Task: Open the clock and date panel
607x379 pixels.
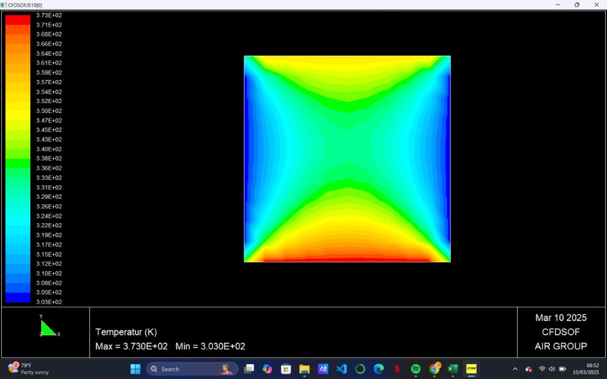Action: tap(586, 369)
